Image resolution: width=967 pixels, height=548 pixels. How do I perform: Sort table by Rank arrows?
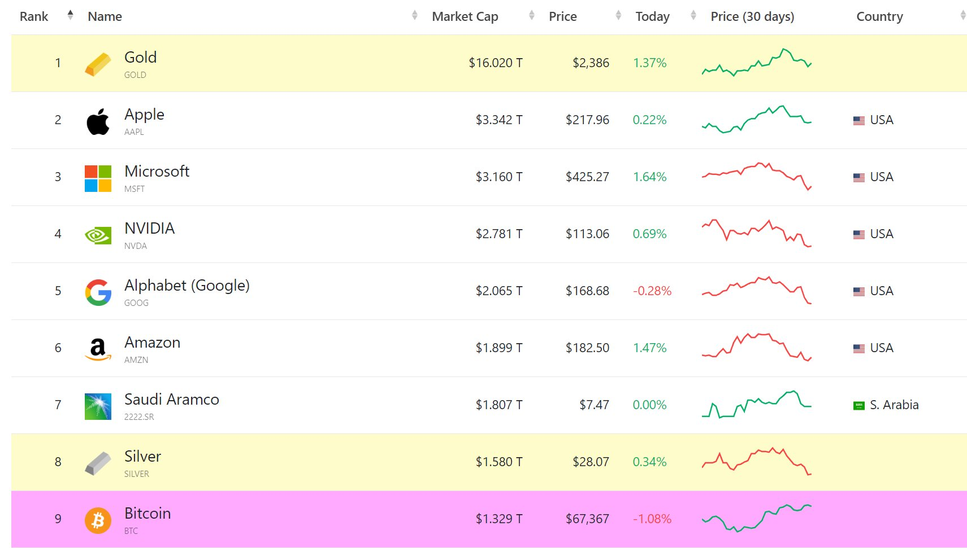(x=70, y=15)
